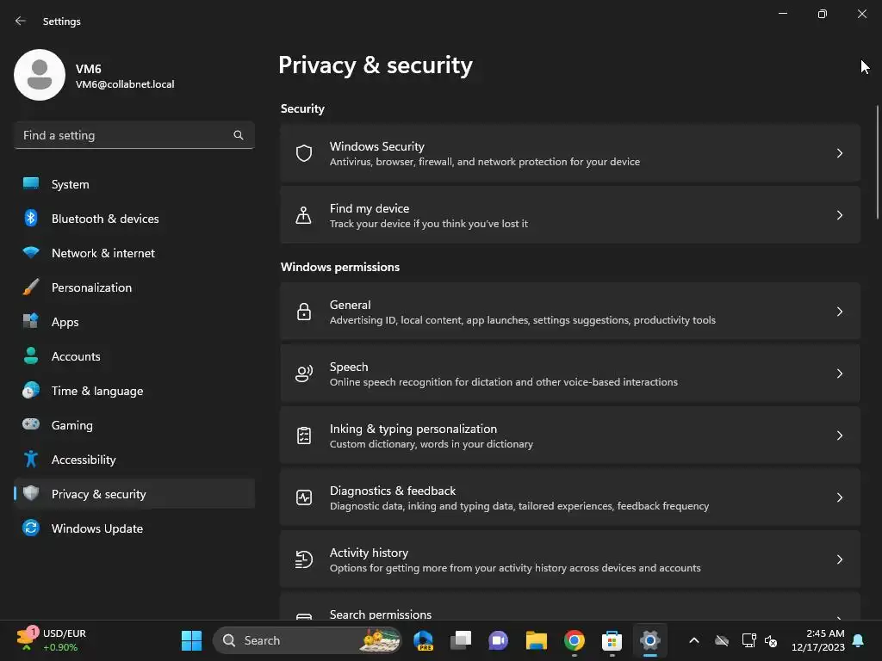Viewport: 882px width, 661px height.
Task: Open Speech recognition row title
Action: [349, 367]
